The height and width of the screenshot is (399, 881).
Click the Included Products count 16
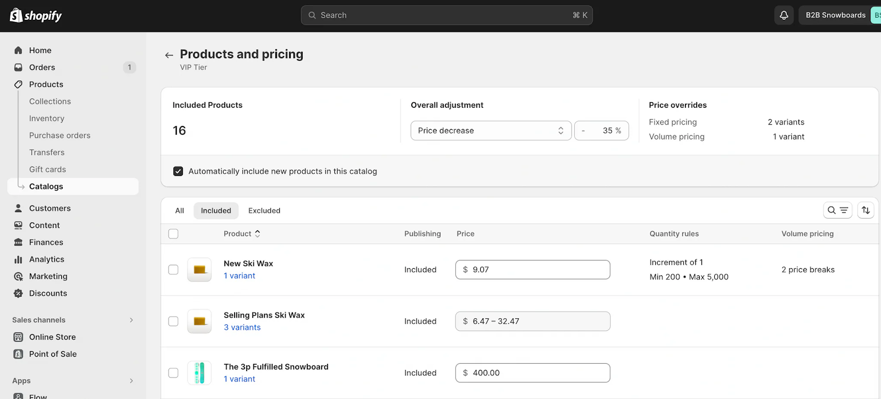tap(180, 131)
